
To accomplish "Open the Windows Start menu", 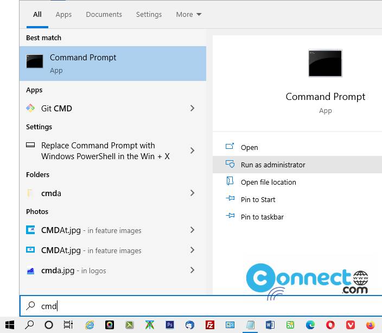I will tap(10, 325).
